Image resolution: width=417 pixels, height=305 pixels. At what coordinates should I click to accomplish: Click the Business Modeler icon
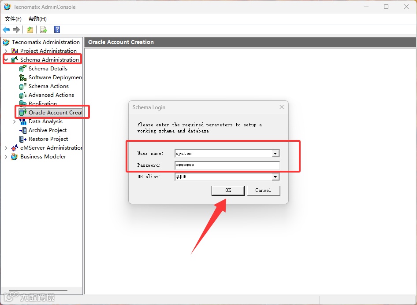click(x=15, y=157)
